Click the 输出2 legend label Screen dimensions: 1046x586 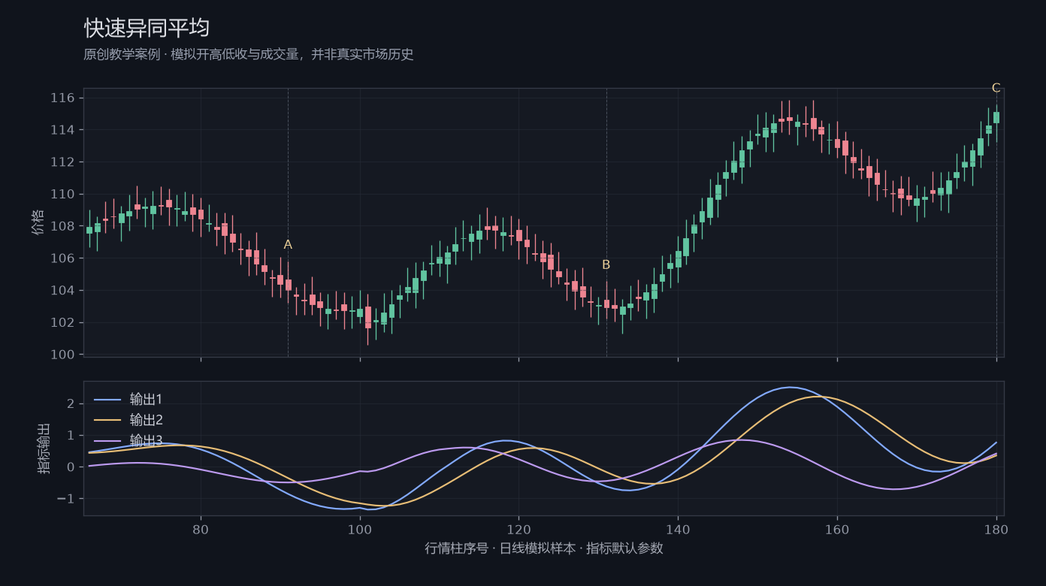pos(146,420)
